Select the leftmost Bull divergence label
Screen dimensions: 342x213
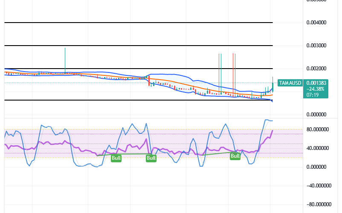click(x=116, y=158)
